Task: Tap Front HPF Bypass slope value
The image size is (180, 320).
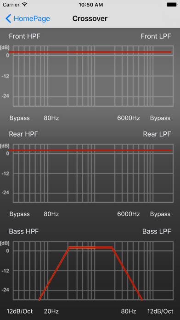Action: tap(20, 118)
